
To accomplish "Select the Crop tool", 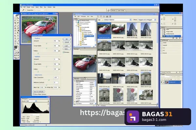I will [15, 23].
